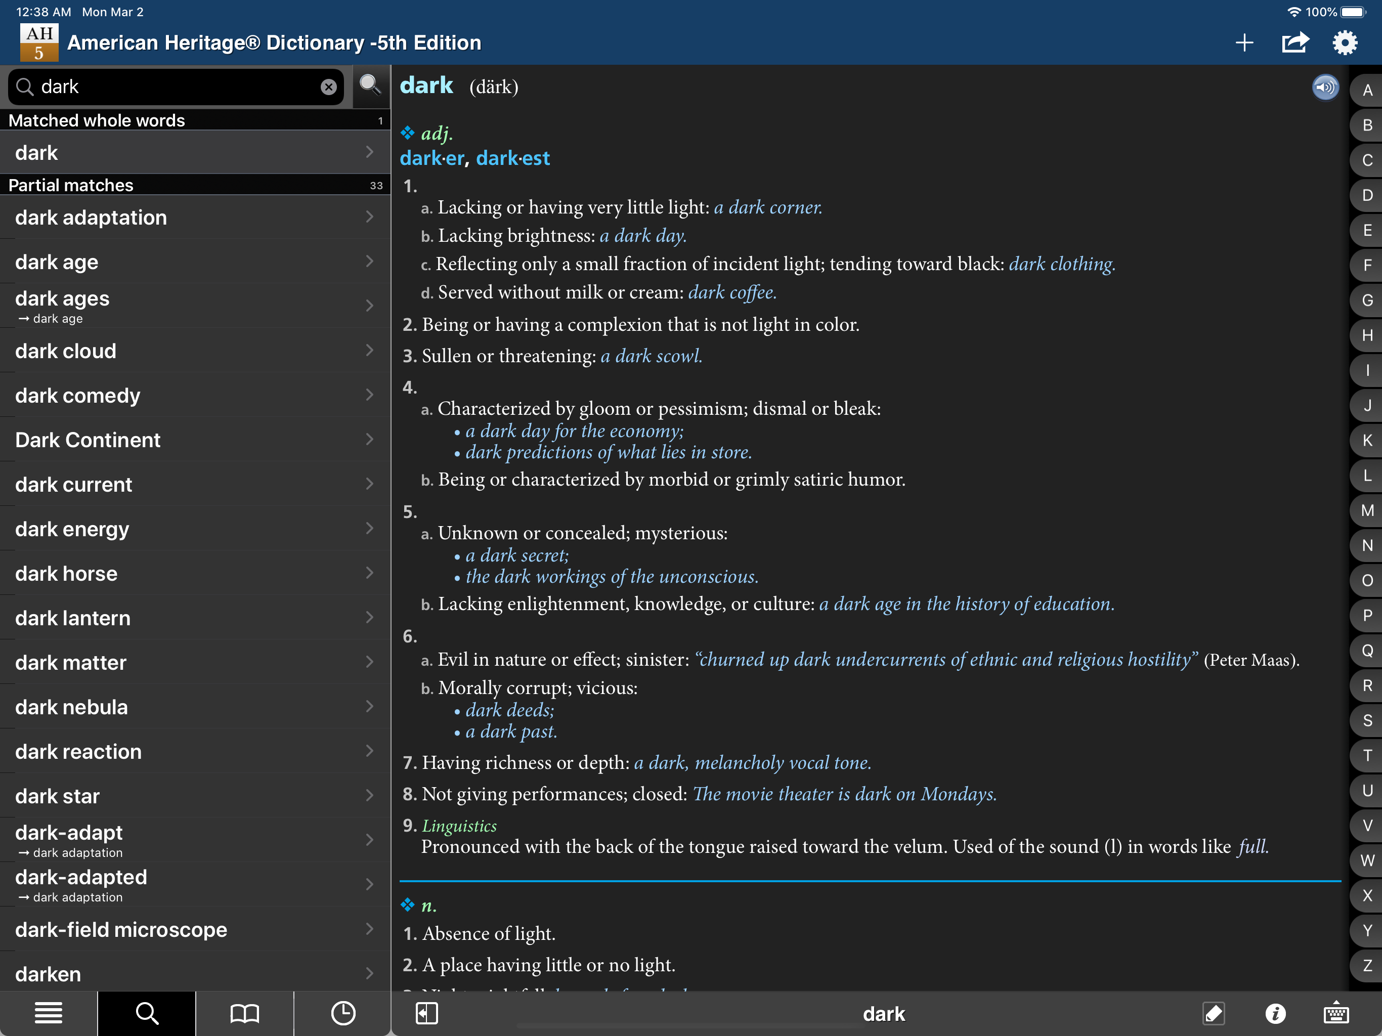
Task: Click the search field containing 'dark'
Action: click(176, 87)
